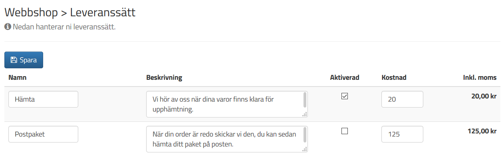Select the cost field showing 125
Viewport: 502px width, 156px height.
(x=402, y=134)
